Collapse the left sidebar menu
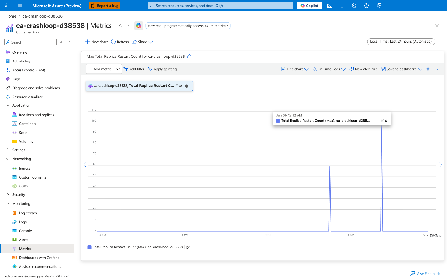 [69, 42]
